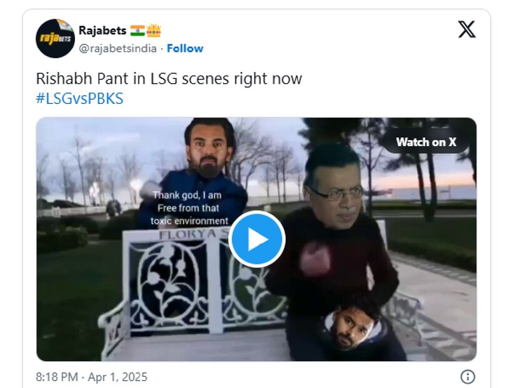Click the white bench's ornate floral backrest
Viewport: 517px width, 388px height.
(169, 282)
